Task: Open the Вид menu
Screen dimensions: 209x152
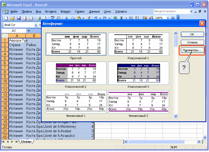Action: tap(38, 11)
